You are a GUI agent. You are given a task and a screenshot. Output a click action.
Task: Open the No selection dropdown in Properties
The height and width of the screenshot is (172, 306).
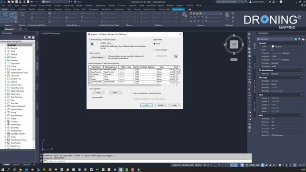coord(275,39)
